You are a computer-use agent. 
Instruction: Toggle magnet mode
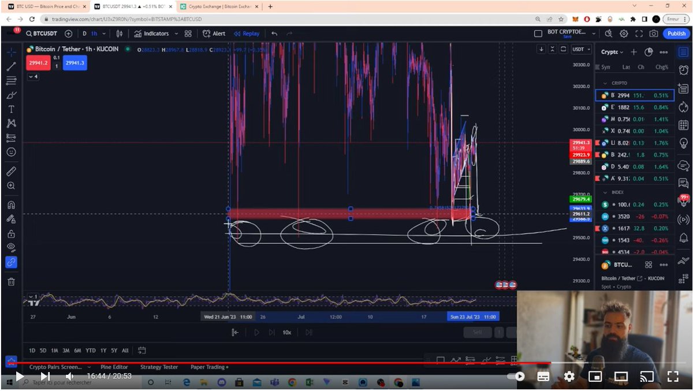click(x=11, y=205)
